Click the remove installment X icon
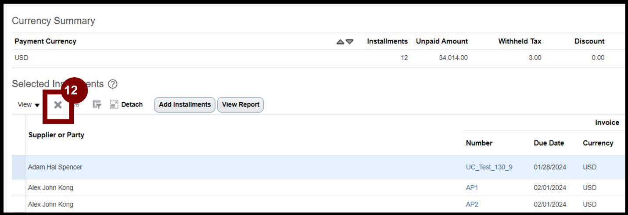 click(58, 105)
